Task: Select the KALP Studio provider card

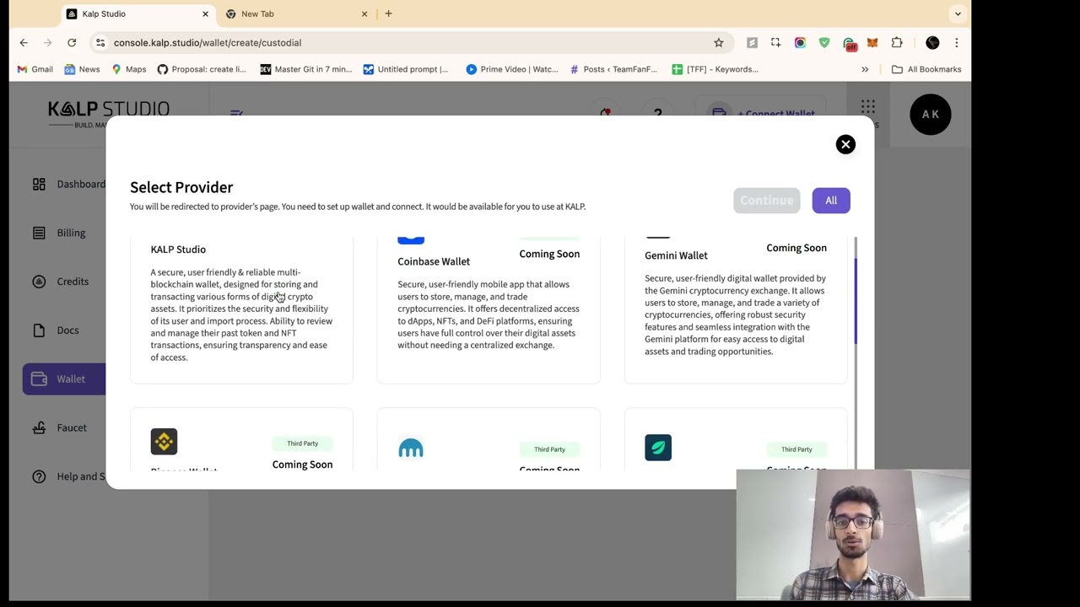Action: (241, 310)
